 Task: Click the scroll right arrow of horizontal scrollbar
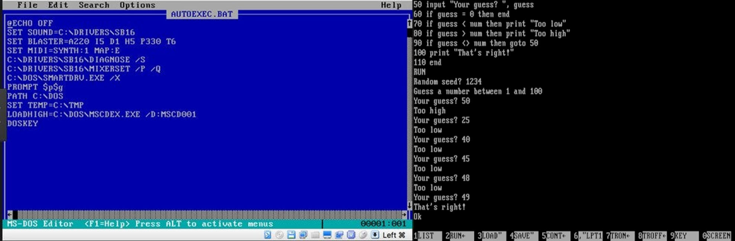point(404,215)
